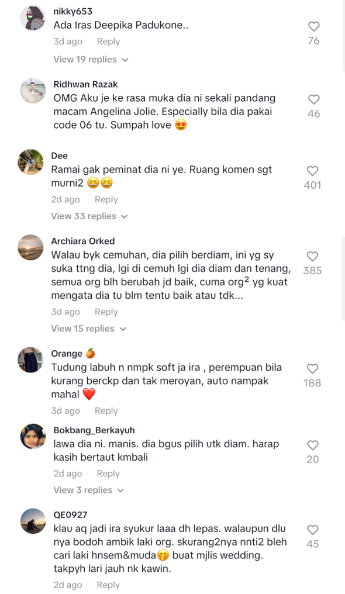Show View 3 replies under Bokbang_Berkayuh

tap(89, 490)
